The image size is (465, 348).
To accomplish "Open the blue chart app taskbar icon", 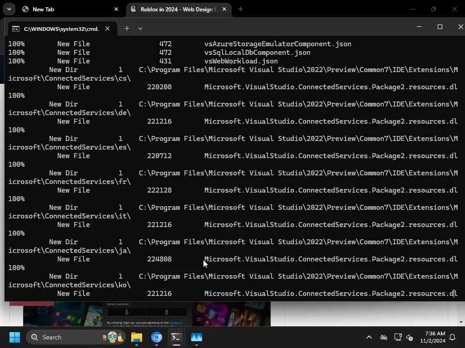I will tap(196, 337).
